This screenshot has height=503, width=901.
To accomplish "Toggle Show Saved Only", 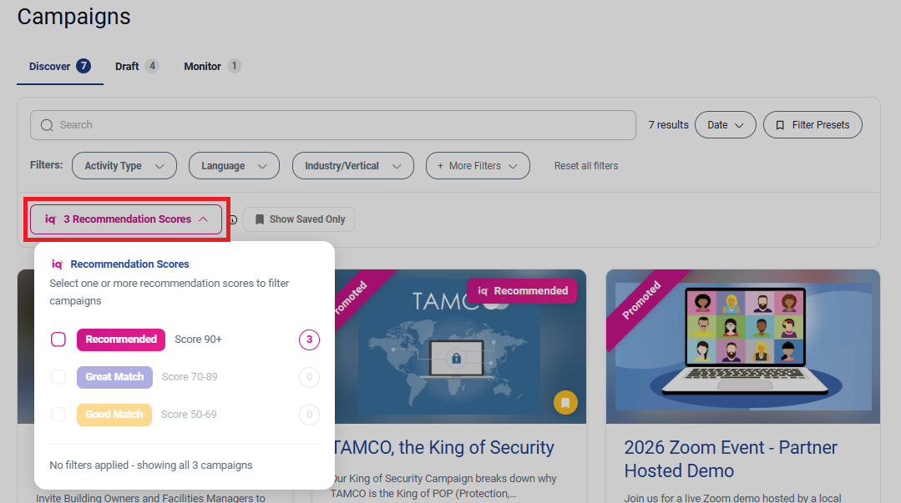I will [299, 219].
